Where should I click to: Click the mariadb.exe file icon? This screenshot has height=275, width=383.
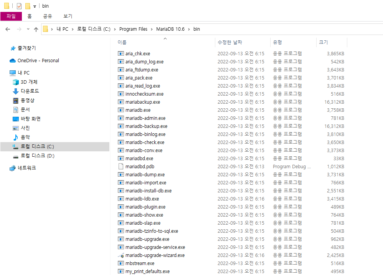coord(121,110)
